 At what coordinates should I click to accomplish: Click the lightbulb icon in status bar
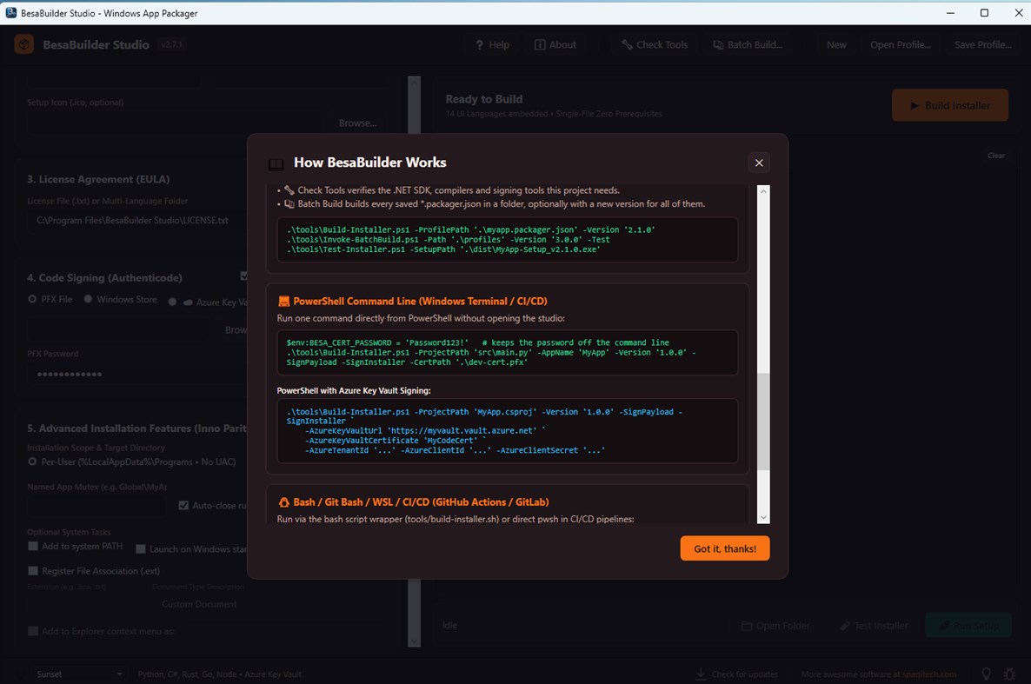[987, 674]
